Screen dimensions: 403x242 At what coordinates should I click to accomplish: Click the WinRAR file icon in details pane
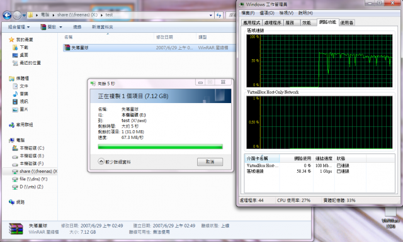(16, 229)
